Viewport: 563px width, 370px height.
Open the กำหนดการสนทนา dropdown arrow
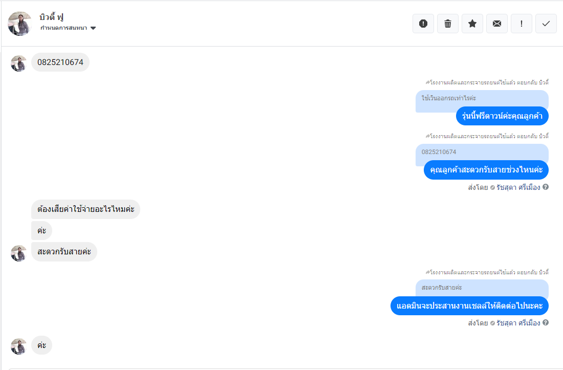pyautogui.click(x=93, y=28)
